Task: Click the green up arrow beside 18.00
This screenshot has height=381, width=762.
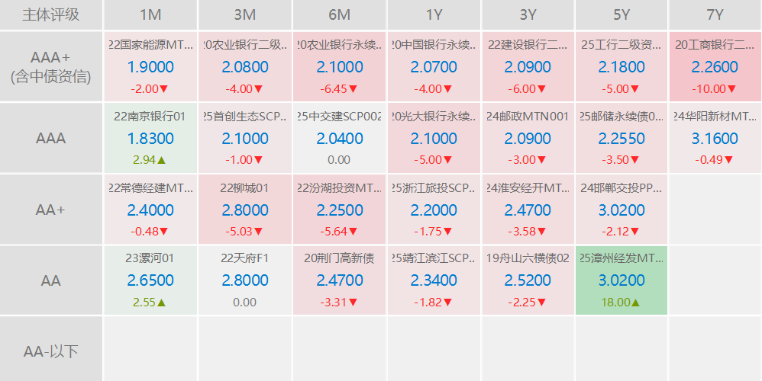Action: 636,303
